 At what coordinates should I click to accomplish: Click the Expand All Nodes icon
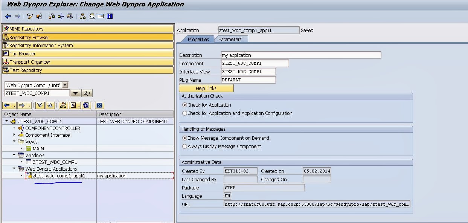[x=40, y=105]
